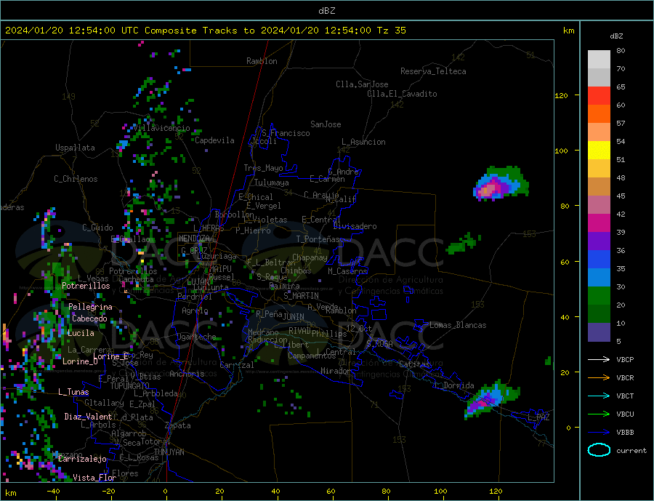Click the 'TUNUYAN' map label
Screen dimensions: 654x501
[169, 452]
